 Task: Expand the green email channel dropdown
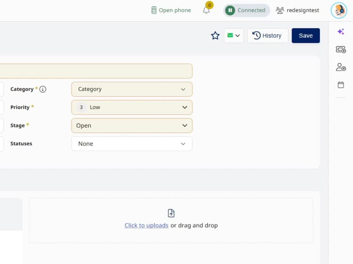click(x=234, y=36)
